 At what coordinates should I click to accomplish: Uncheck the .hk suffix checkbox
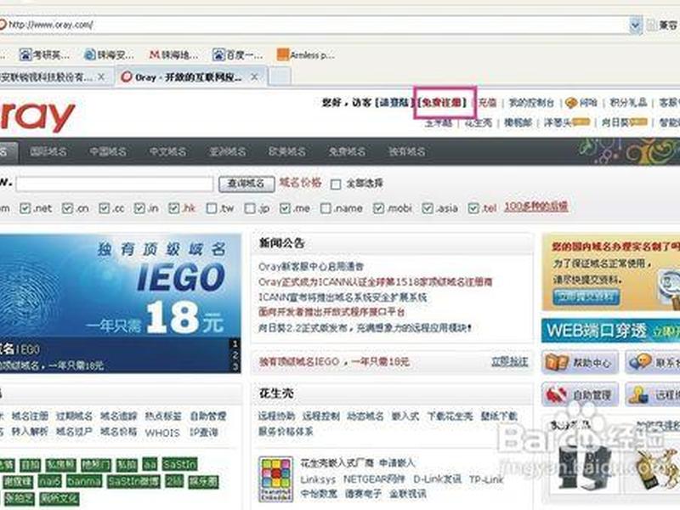174,208
